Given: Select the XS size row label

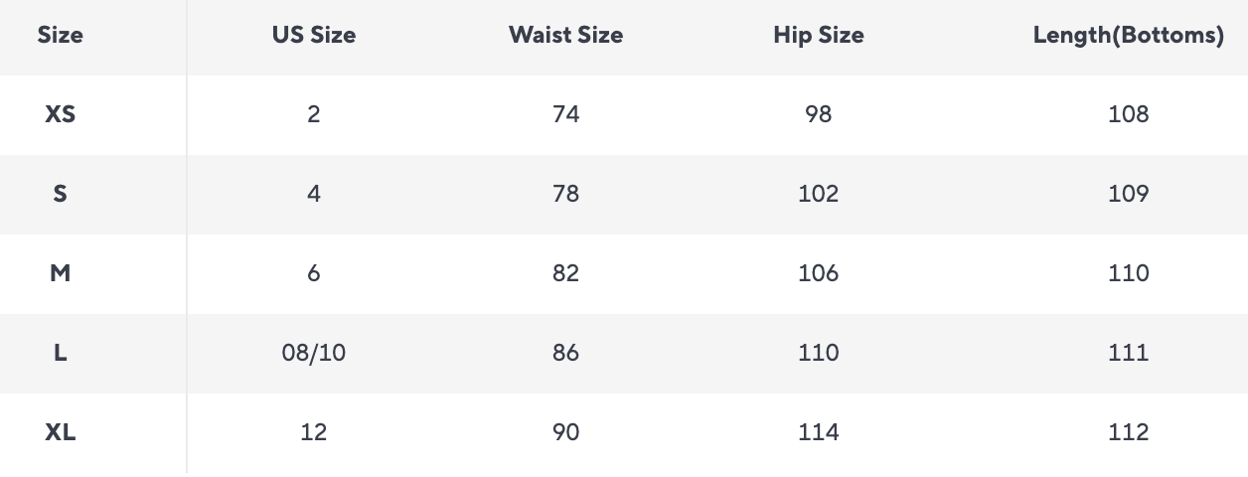Looking at the screenshot, I should [x=60, y=114].
